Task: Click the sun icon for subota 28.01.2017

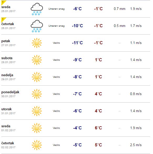Action: 37,60
